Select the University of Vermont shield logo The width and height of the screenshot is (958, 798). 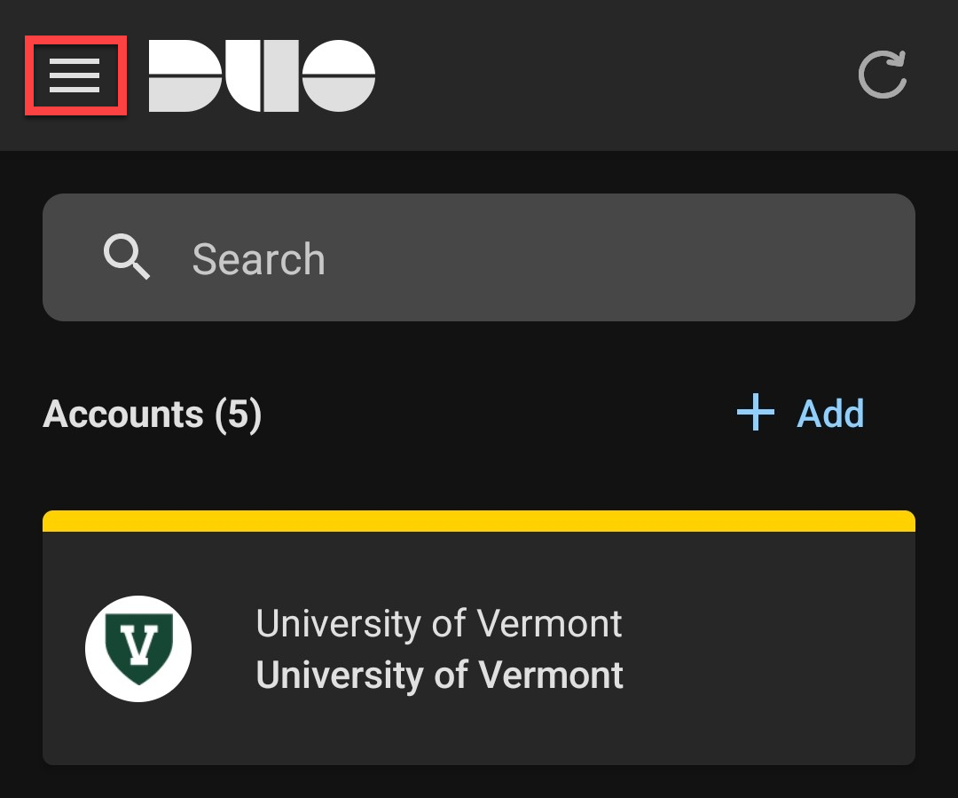138,649
